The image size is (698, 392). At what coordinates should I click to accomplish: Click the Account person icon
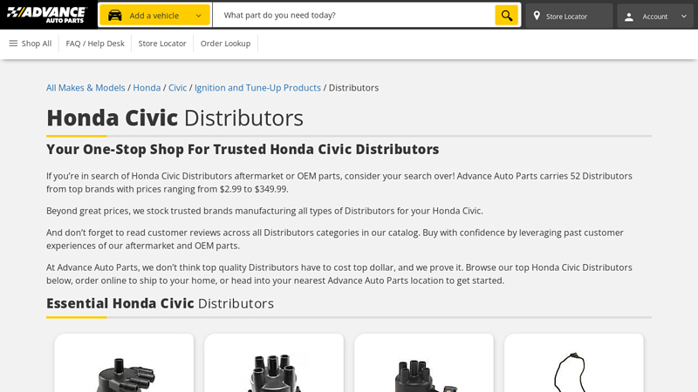tap(629, 17)
